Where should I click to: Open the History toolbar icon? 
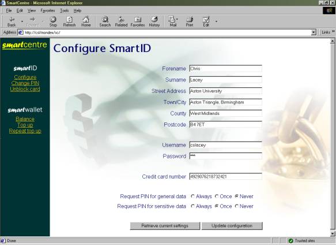pyautogui.click(x=154, y=21)
